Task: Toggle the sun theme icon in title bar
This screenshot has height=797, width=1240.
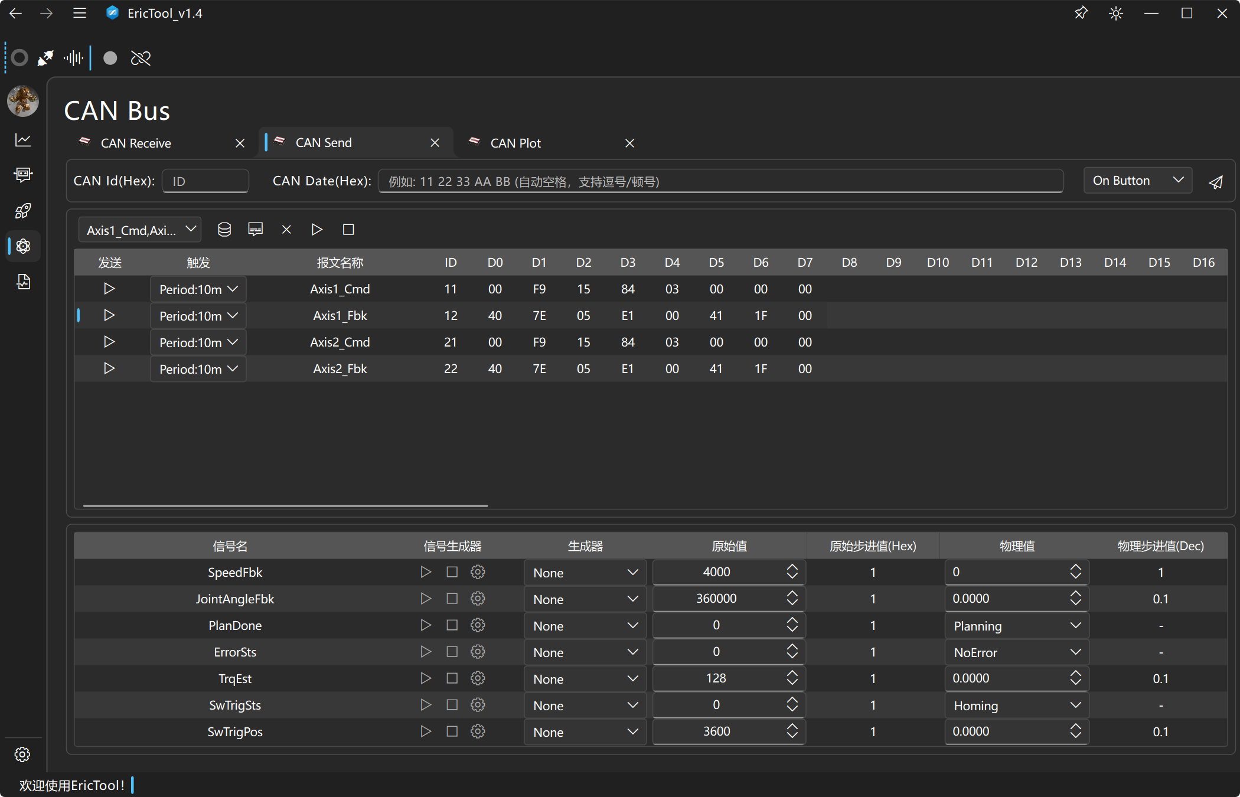Action: pos(1115,13)
